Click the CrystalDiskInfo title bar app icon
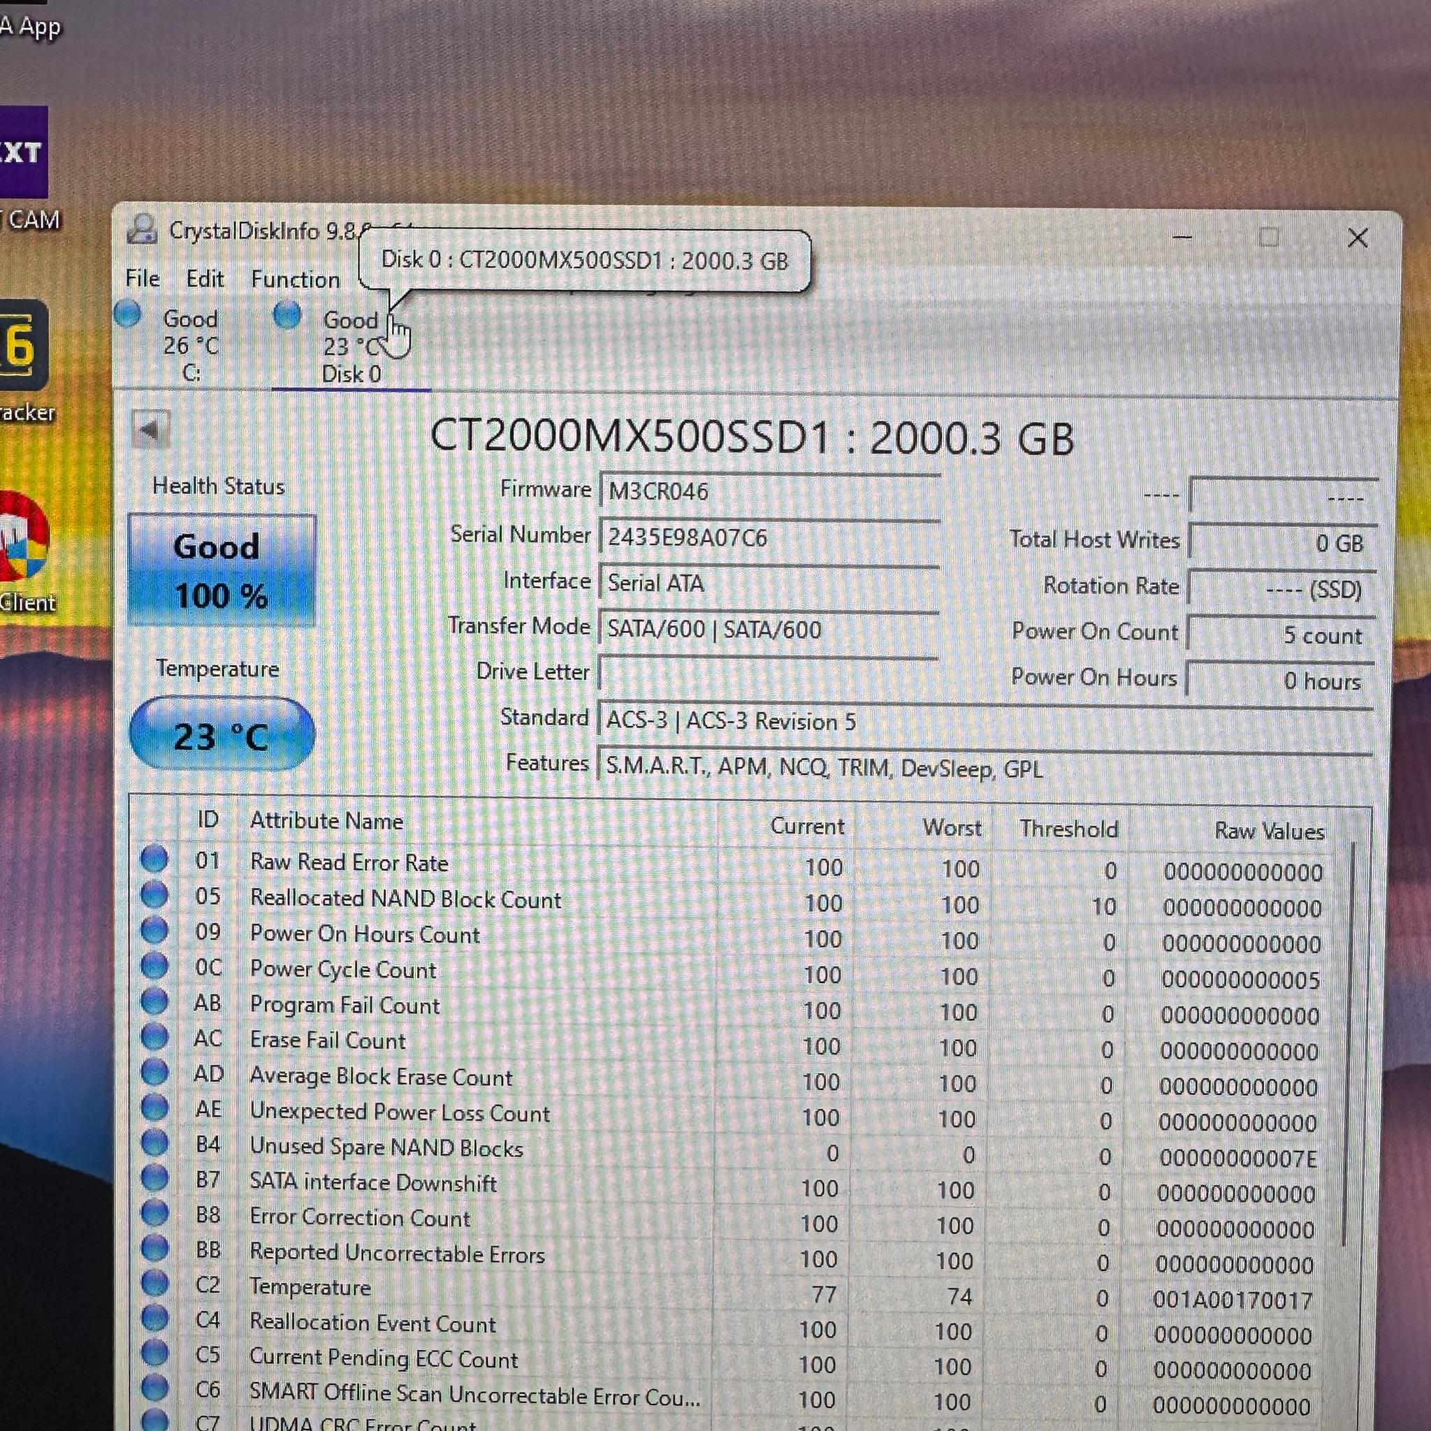The image size is (1431, 1431). pos(141,229)
